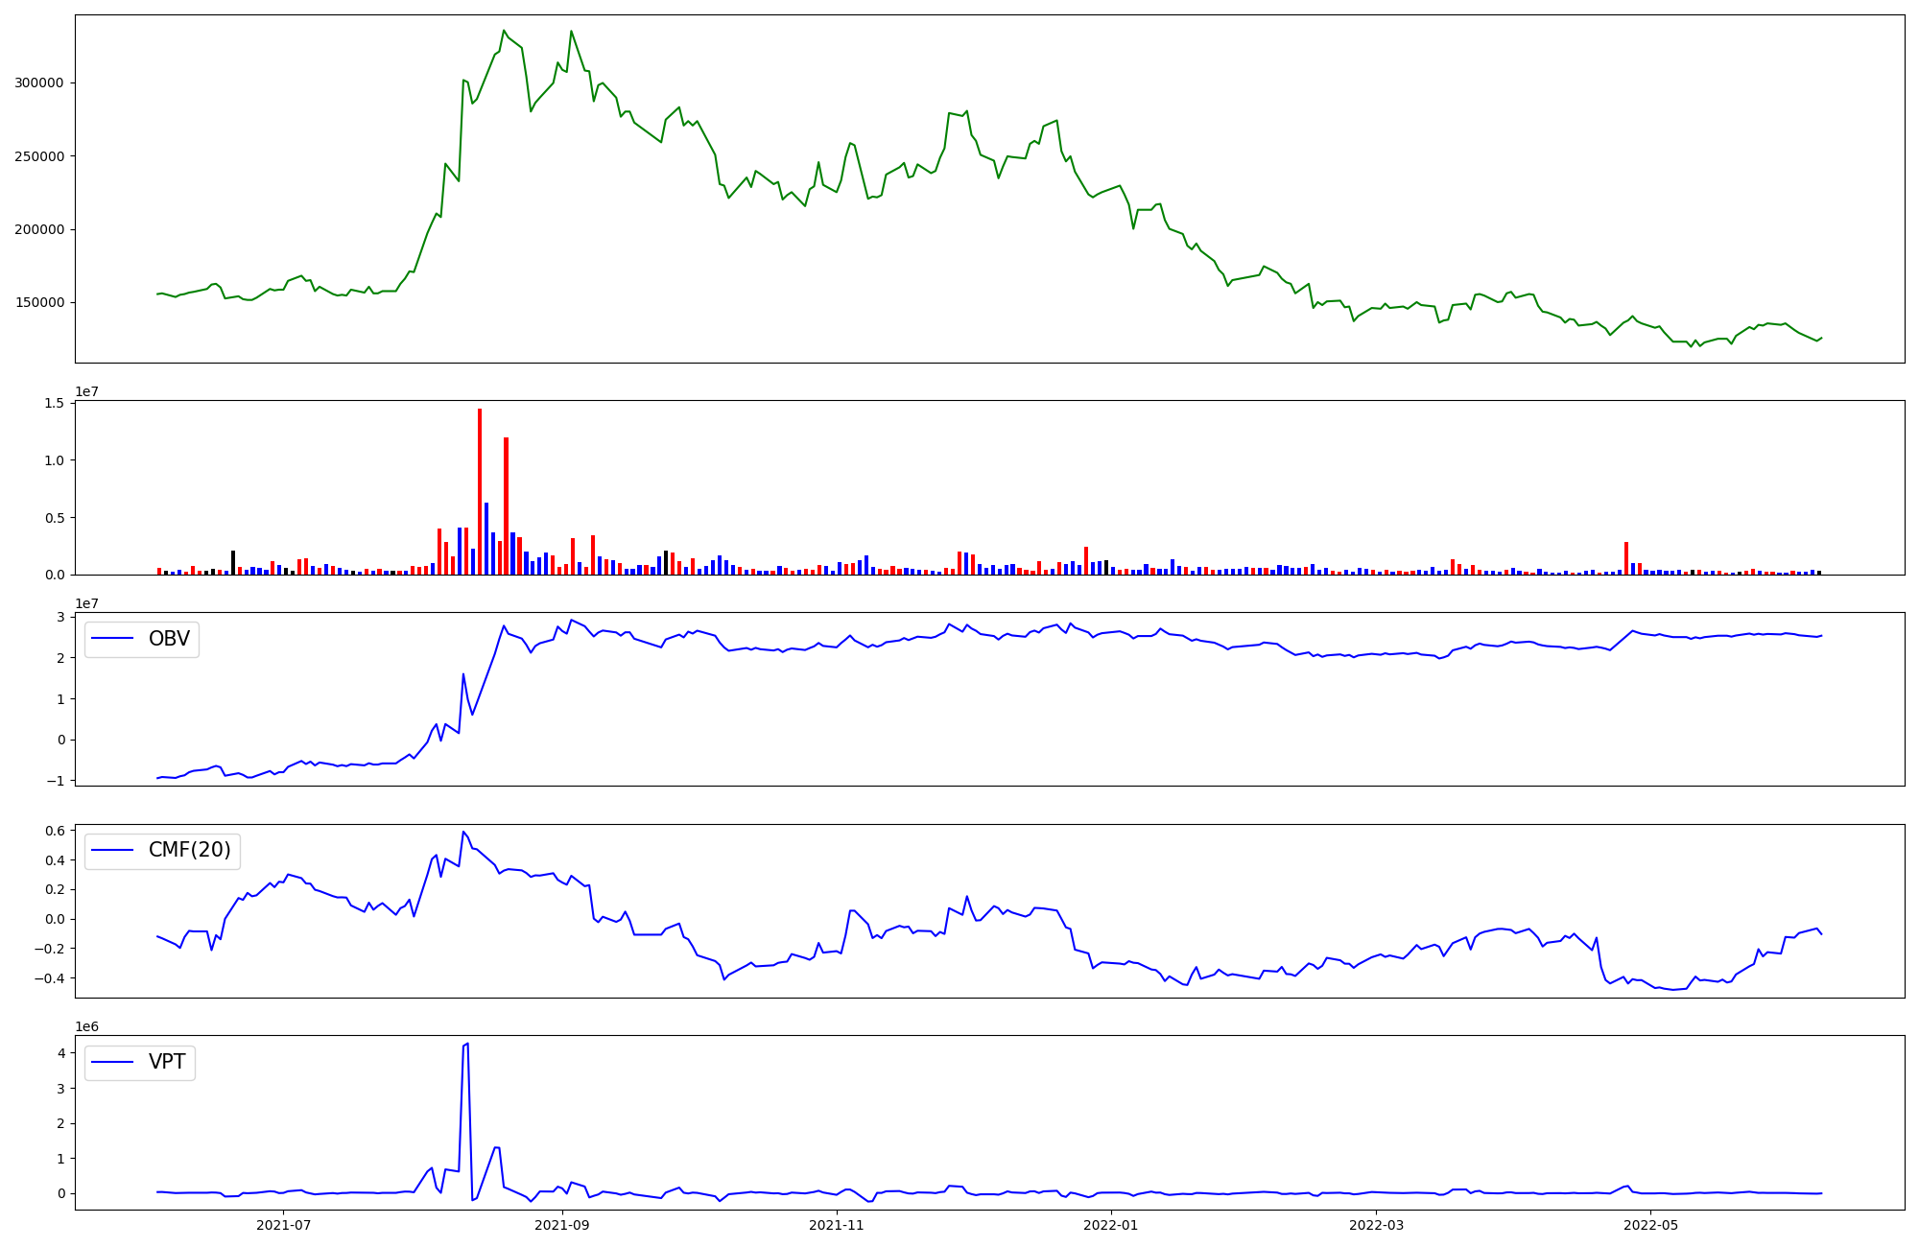Click the 1e6 exponent label above VPT chart
Image resolution: width=1919 pixels, height=1247 pixels.
click(x=86, y=1026)
